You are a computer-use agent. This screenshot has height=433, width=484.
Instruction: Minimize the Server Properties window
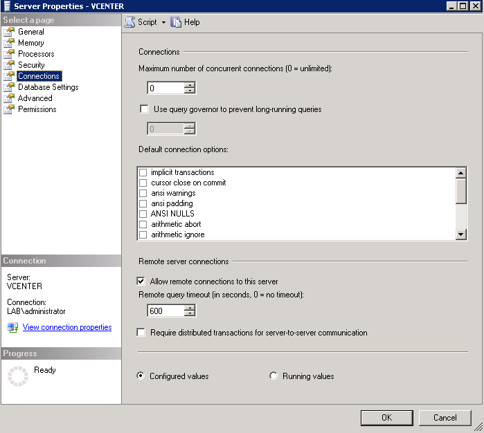coord(451,6)
